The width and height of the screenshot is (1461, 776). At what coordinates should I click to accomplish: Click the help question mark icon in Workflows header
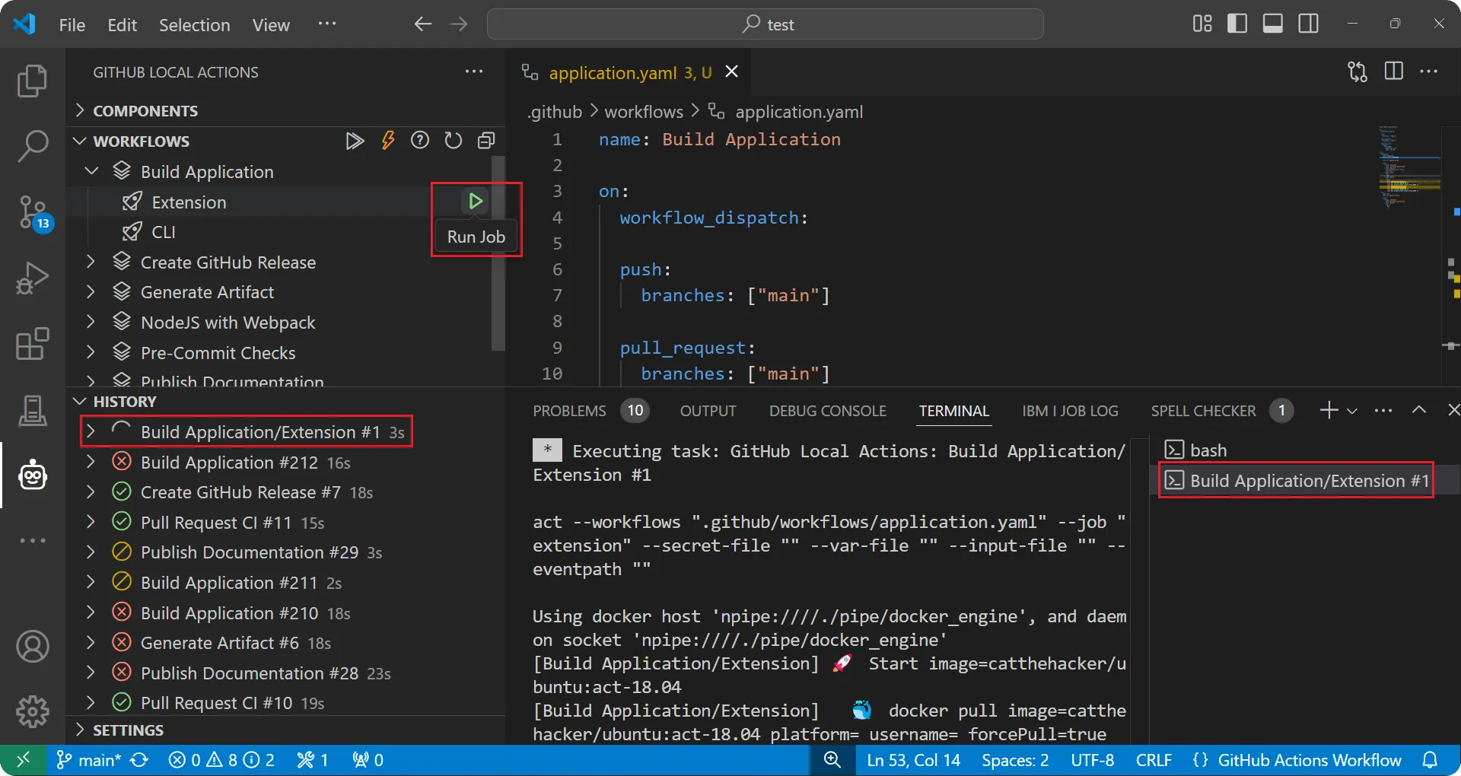pos(420,141)
